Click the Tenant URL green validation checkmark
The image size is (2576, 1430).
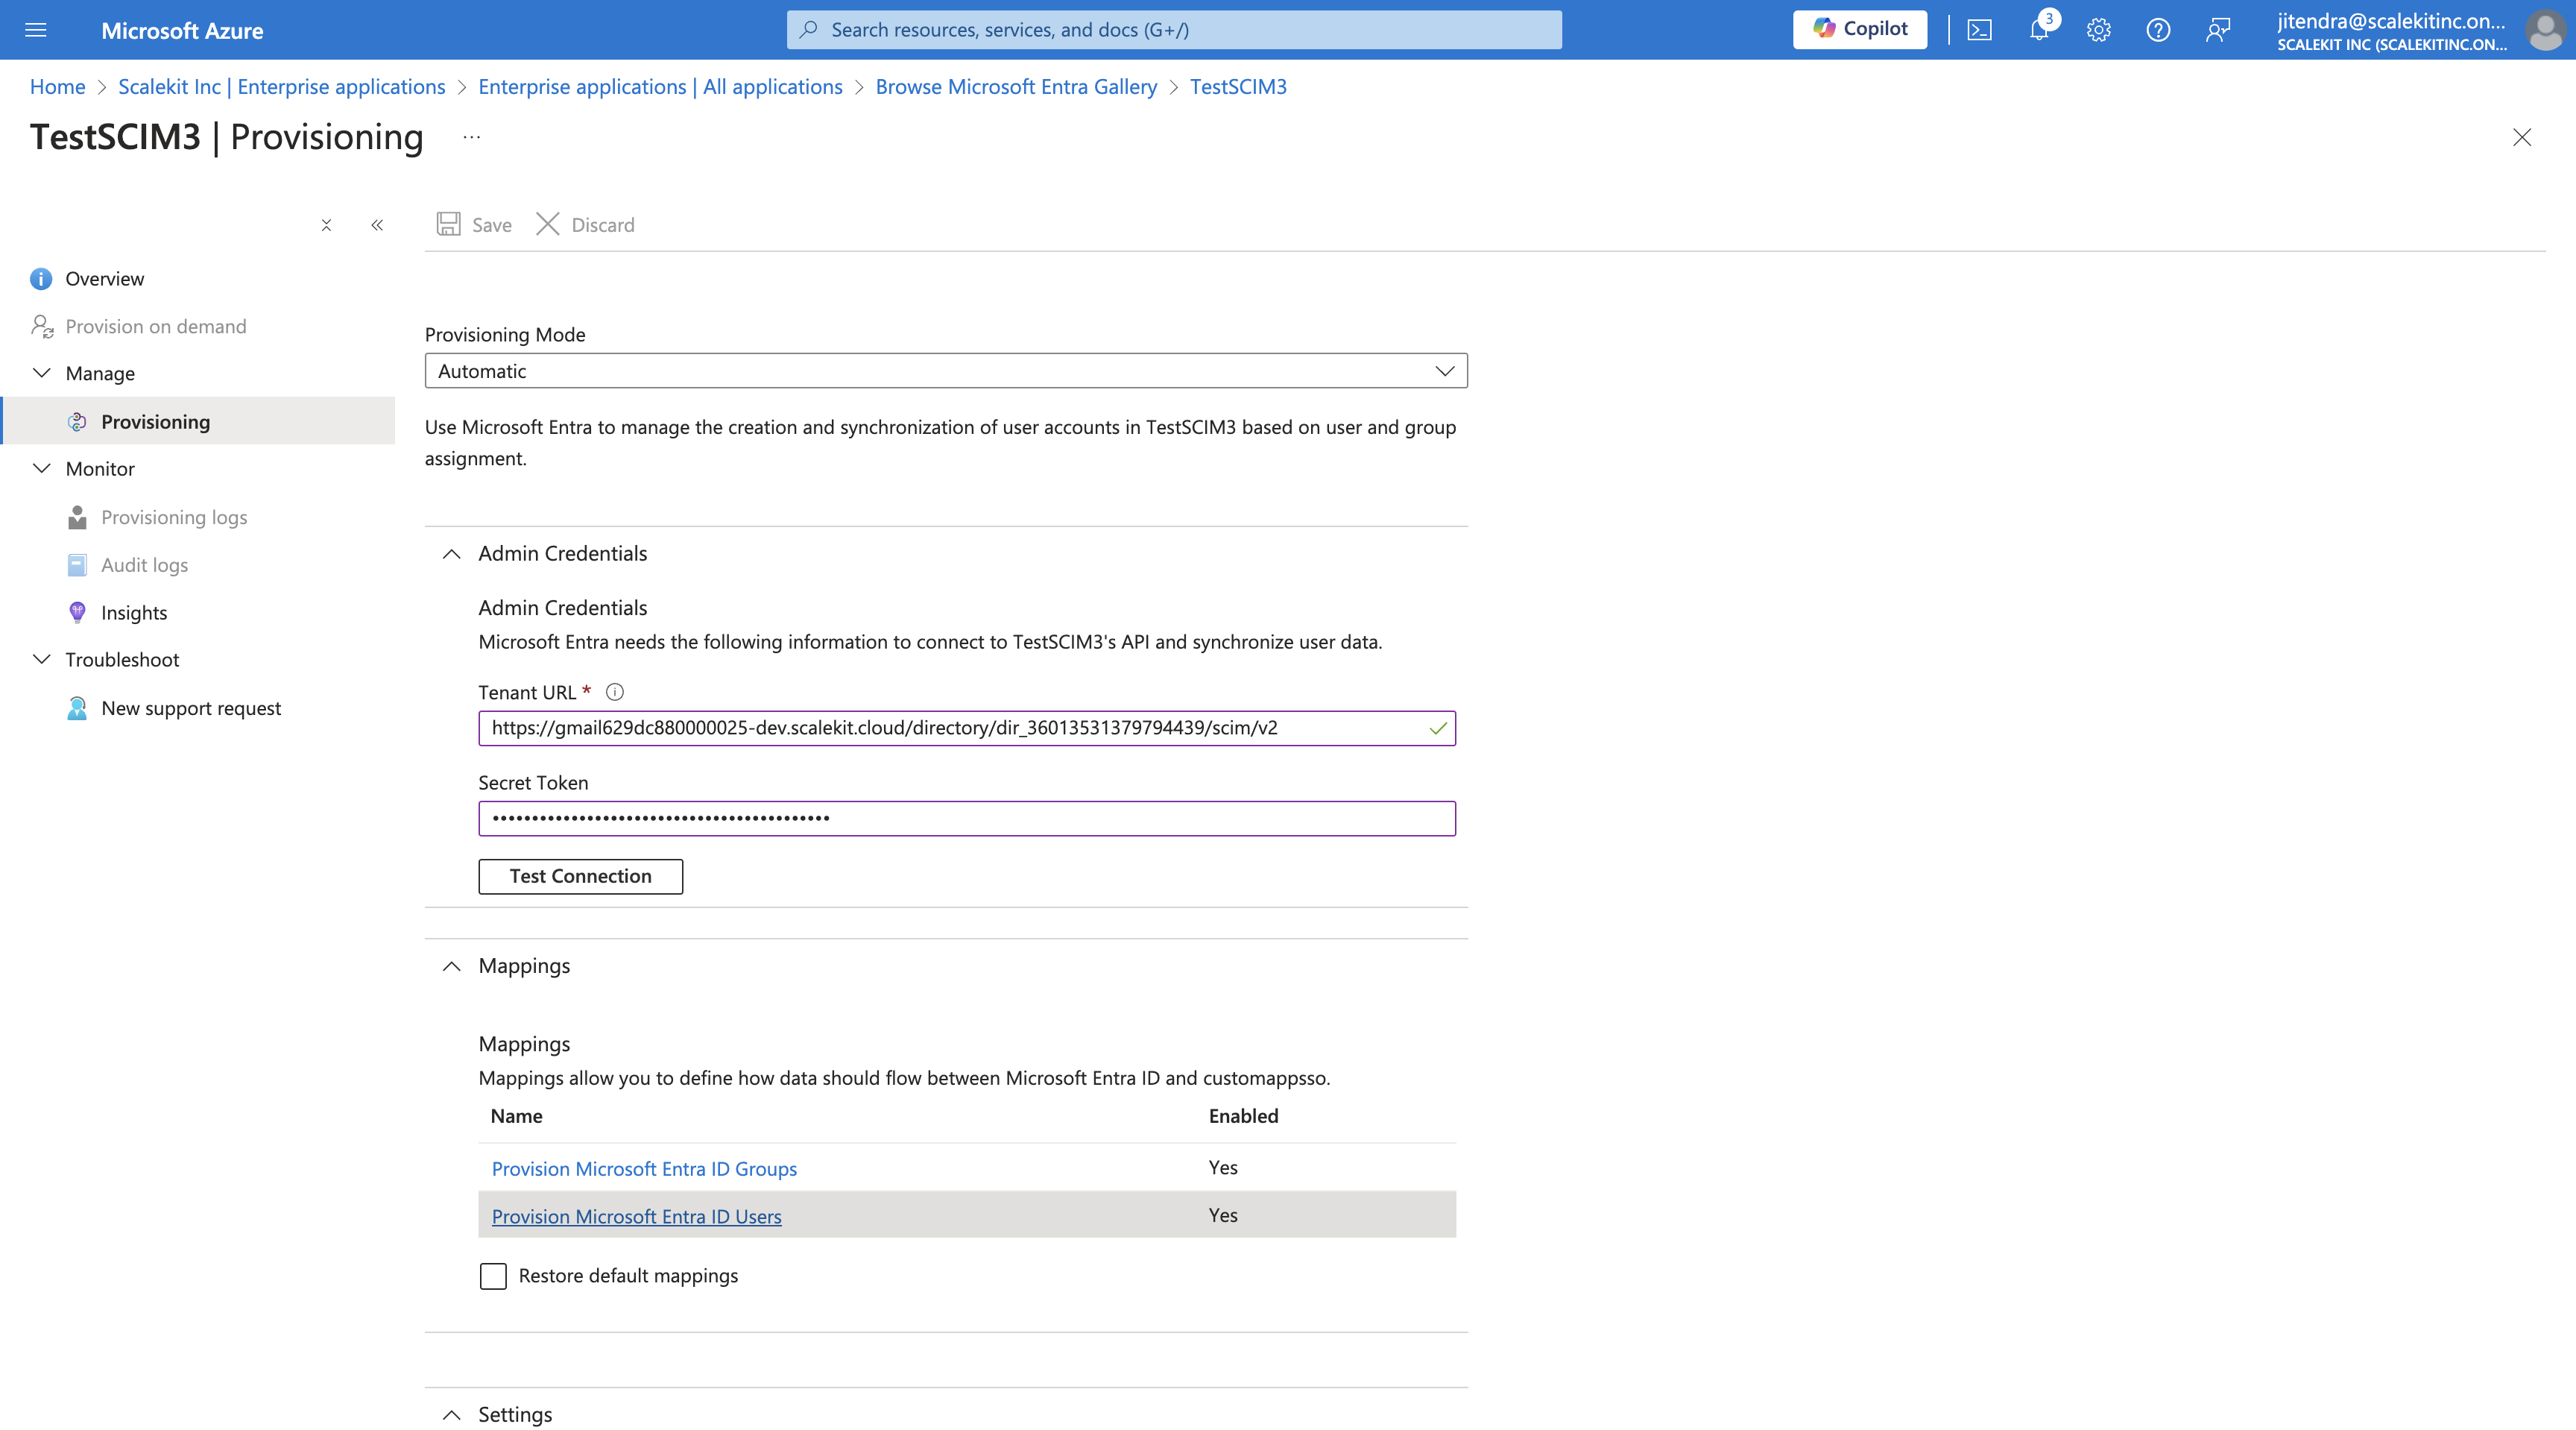pyautogui.click(x=1438, y=728)
